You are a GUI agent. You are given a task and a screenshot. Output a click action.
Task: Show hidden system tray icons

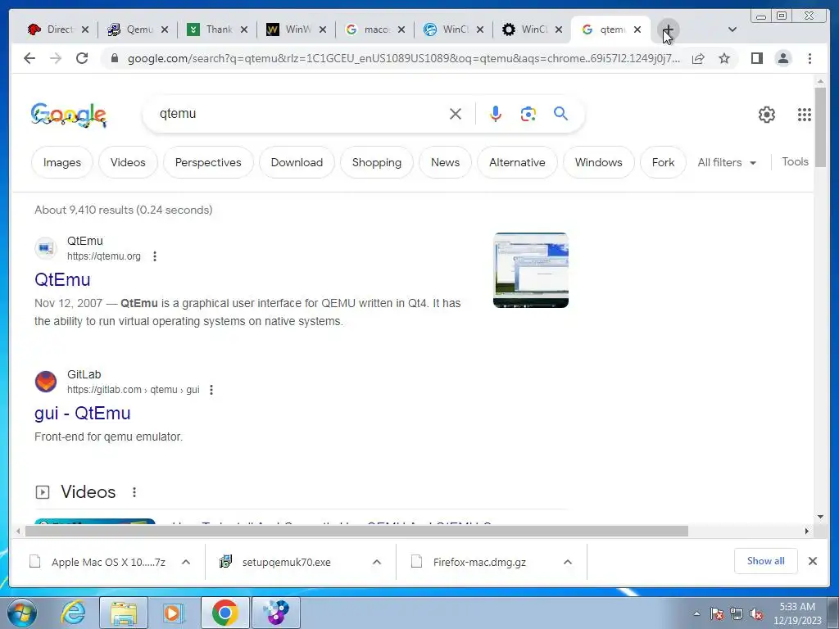pos(696,613)
